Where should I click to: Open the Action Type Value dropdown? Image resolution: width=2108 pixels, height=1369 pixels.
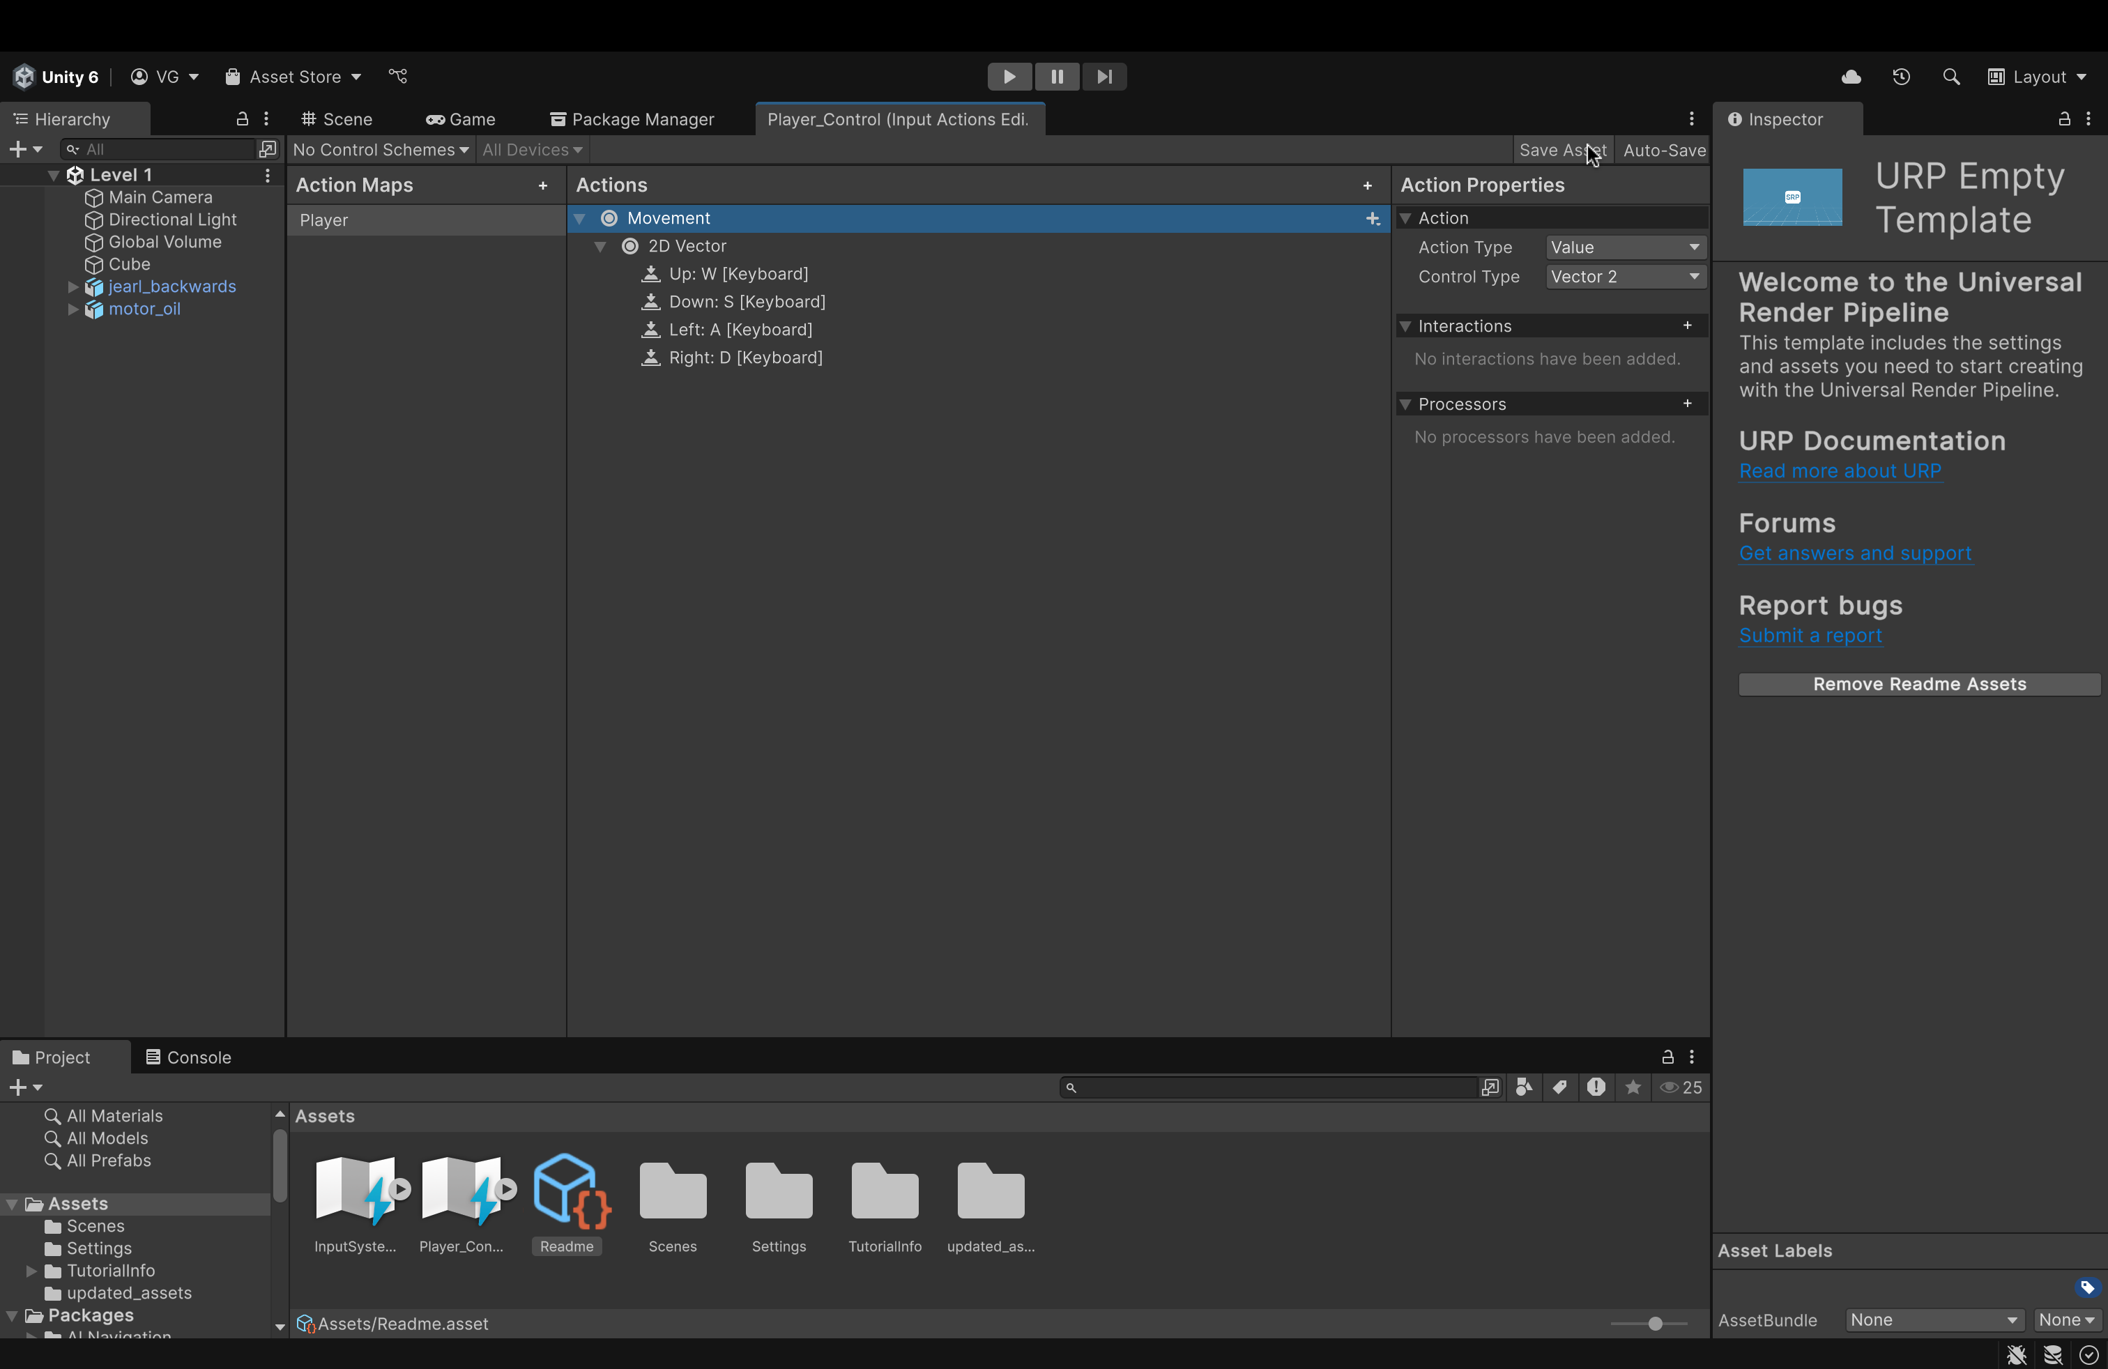(1626, 248)
